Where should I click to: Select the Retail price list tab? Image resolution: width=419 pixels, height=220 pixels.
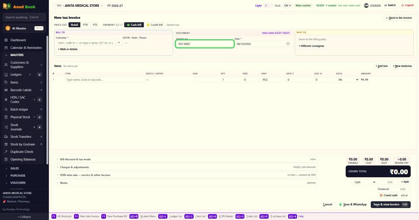[x=74, y=25]
